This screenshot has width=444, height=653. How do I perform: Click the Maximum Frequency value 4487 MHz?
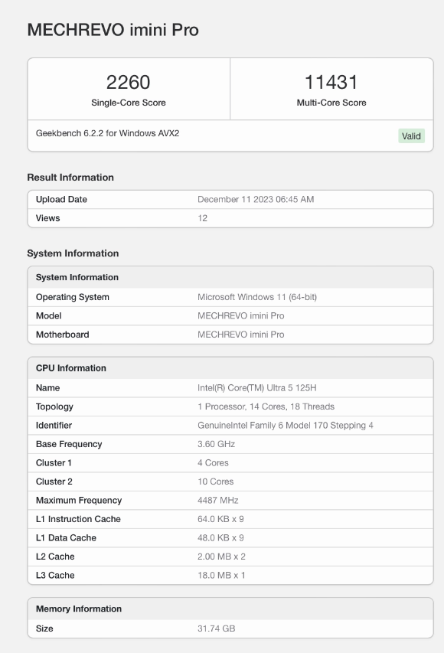pyautogui.click(x=218, y=501)
